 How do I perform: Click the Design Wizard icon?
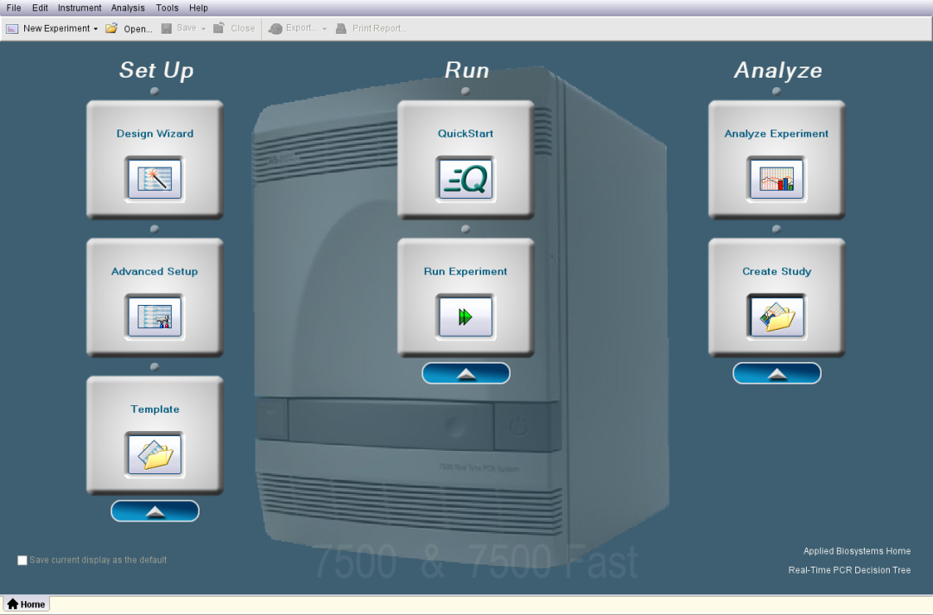click(155, 178)
